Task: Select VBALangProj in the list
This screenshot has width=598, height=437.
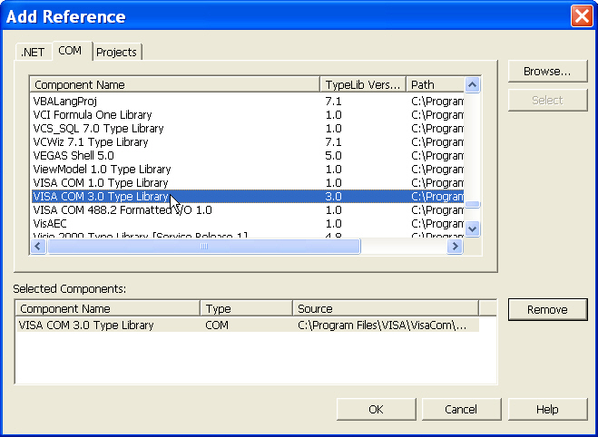Action: (248, 101)
